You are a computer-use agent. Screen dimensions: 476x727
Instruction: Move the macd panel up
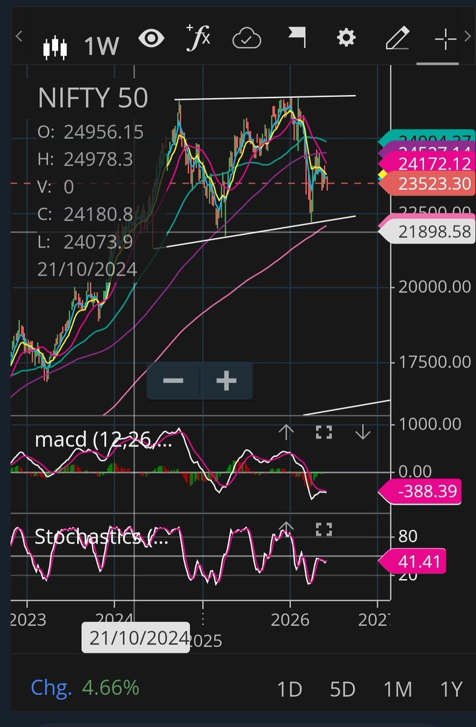point(286,432)
